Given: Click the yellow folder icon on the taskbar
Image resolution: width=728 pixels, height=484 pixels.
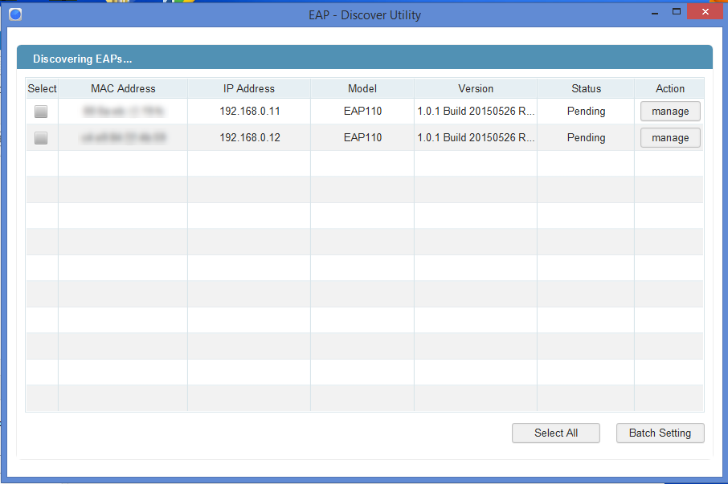Looking at the screenshot, I should coord(111,2).
